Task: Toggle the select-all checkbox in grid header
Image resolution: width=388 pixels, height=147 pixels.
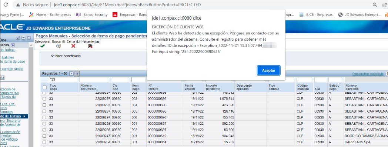Action: pos(44,87)
